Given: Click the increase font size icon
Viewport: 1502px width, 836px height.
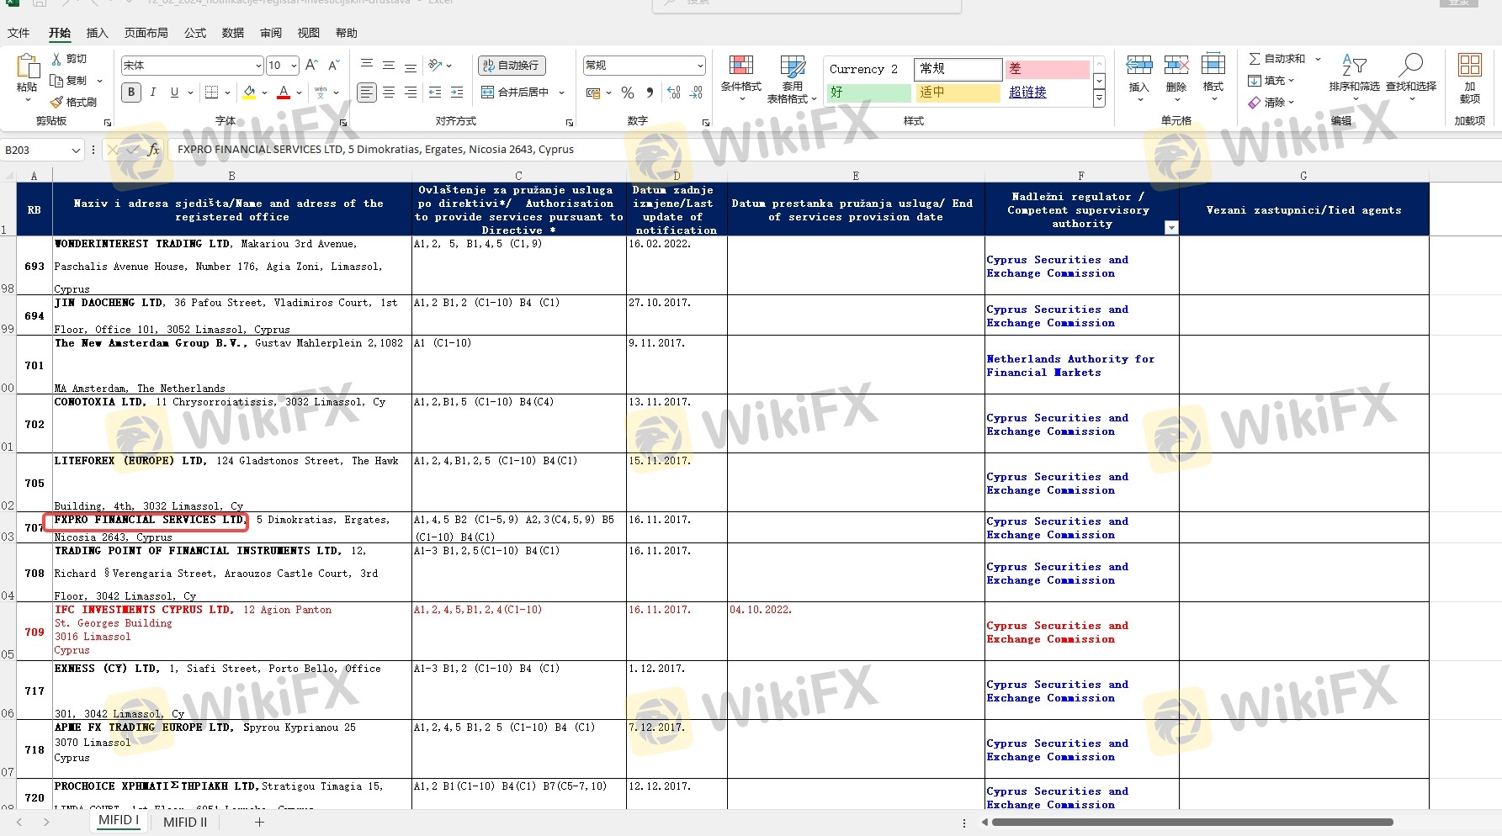Looking at the screenshot, I should [311, 66].
